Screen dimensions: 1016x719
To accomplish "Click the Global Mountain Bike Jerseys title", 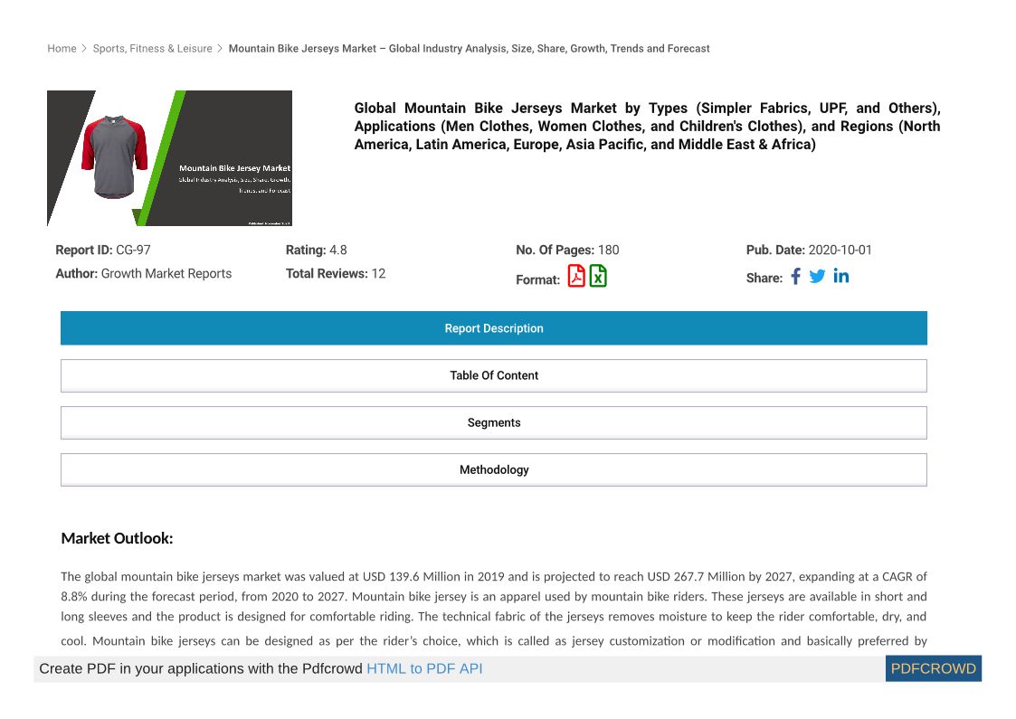I will pos(647,126).
